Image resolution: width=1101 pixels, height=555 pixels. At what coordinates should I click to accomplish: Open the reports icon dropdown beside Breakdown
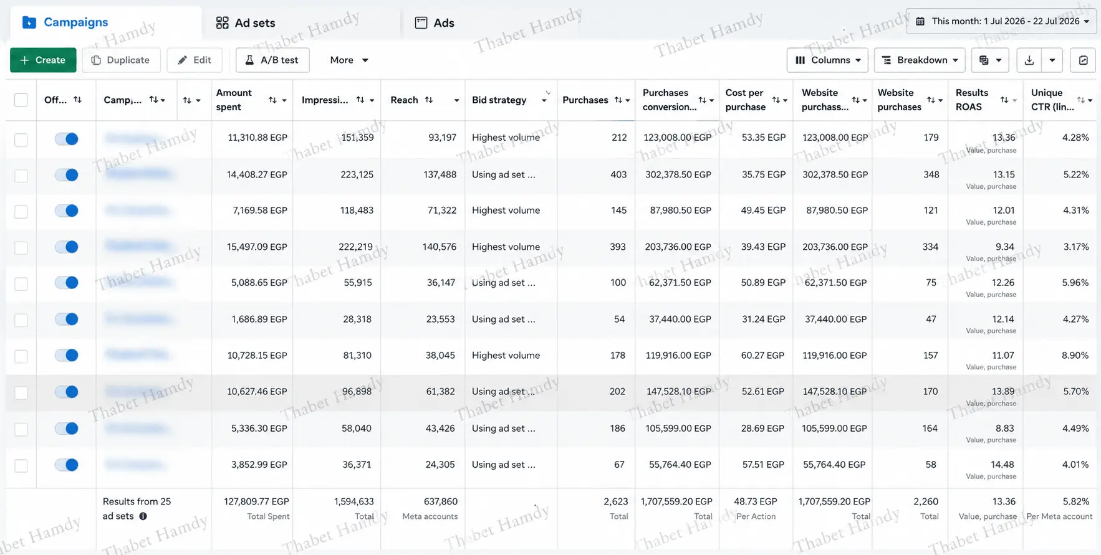click(x=990, y=60)
